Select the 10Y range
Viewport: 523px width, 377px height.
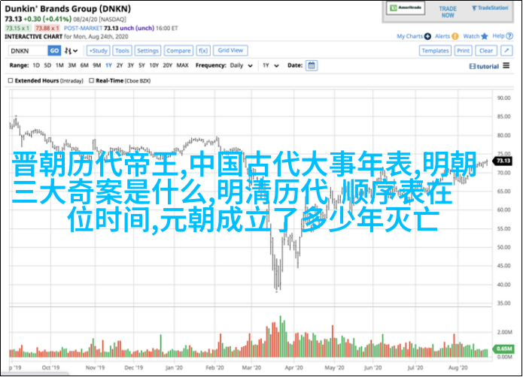pyautogui.click(x=154, y=65)
